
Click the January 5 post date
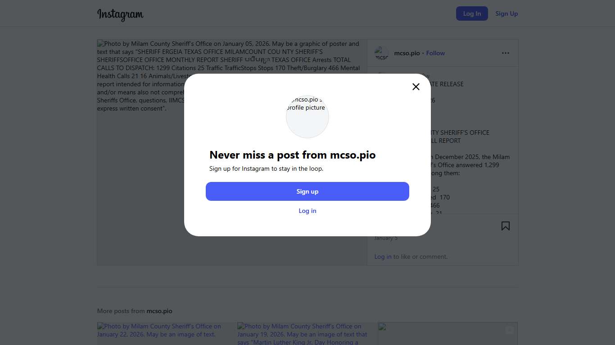386,238
